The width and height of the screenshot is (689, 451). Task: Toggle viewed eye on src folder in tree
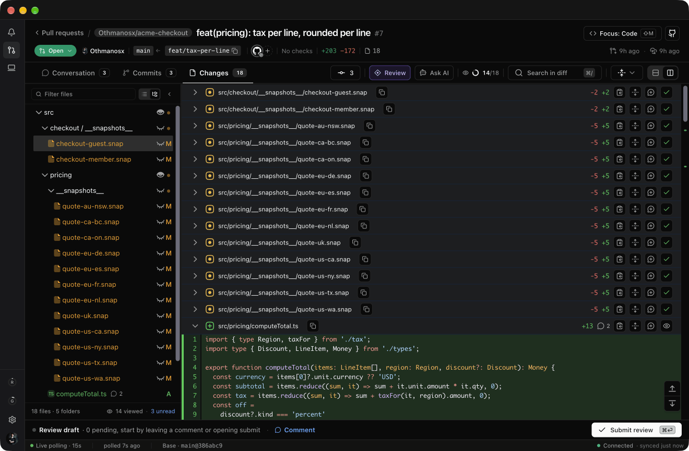click(161, 112)
